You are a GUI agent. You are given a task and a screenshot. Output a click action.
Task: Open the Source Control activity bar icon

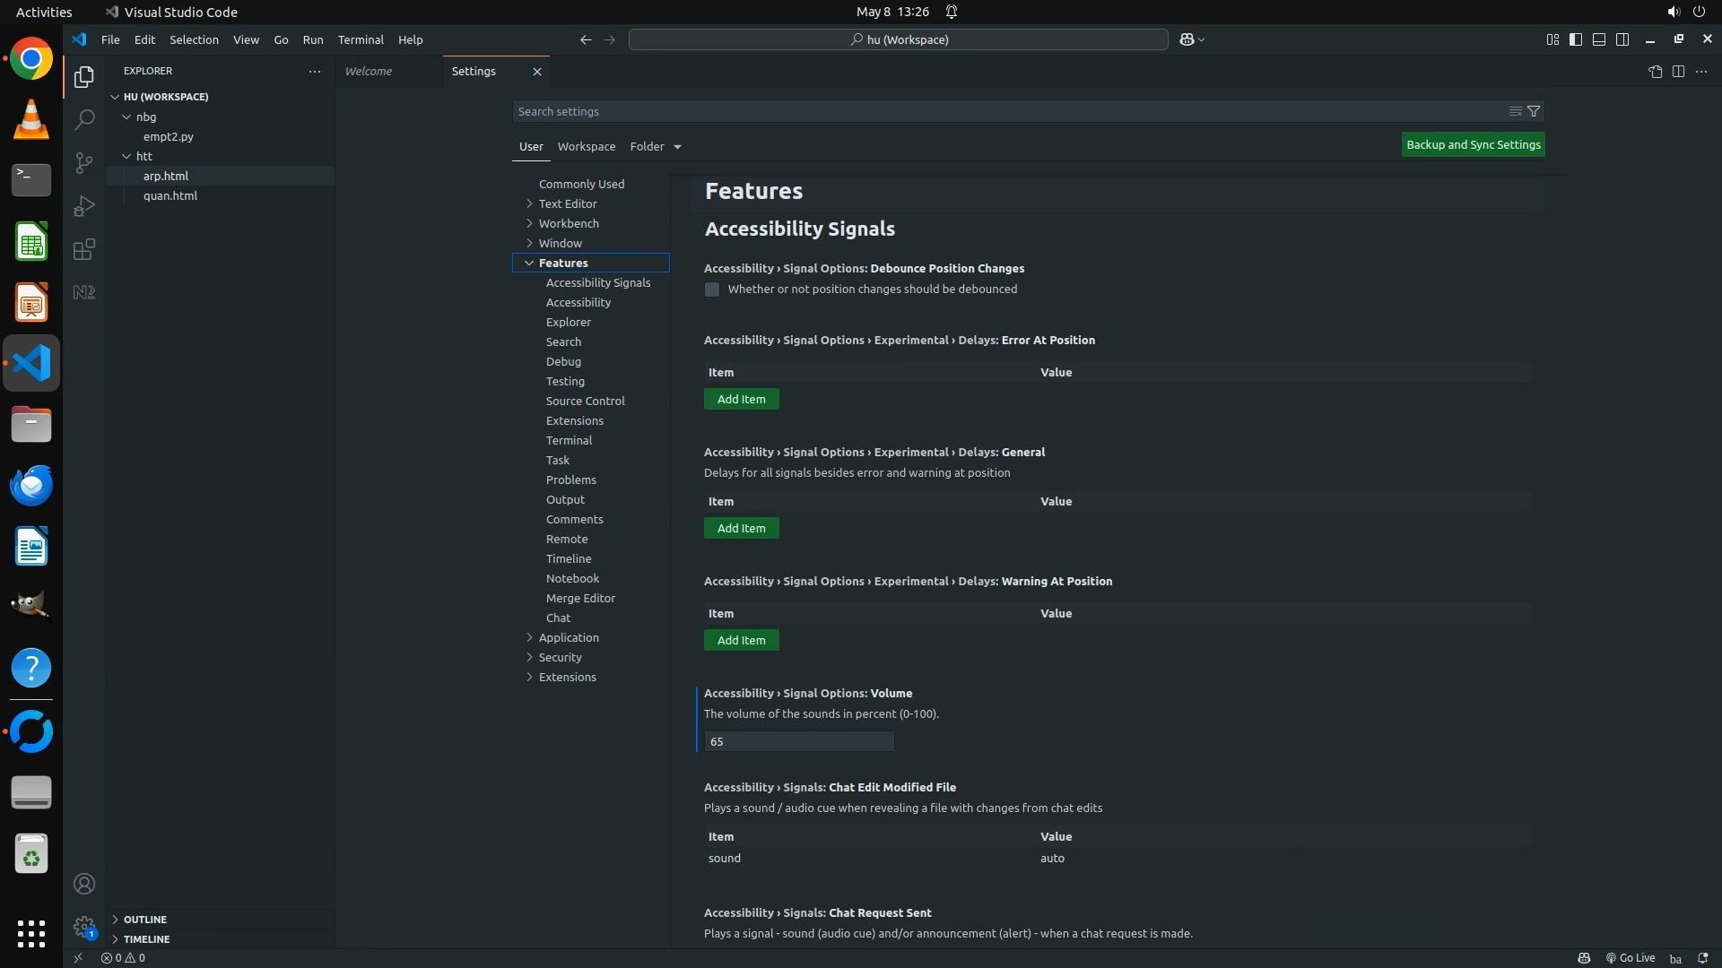[x=83, y=162]
